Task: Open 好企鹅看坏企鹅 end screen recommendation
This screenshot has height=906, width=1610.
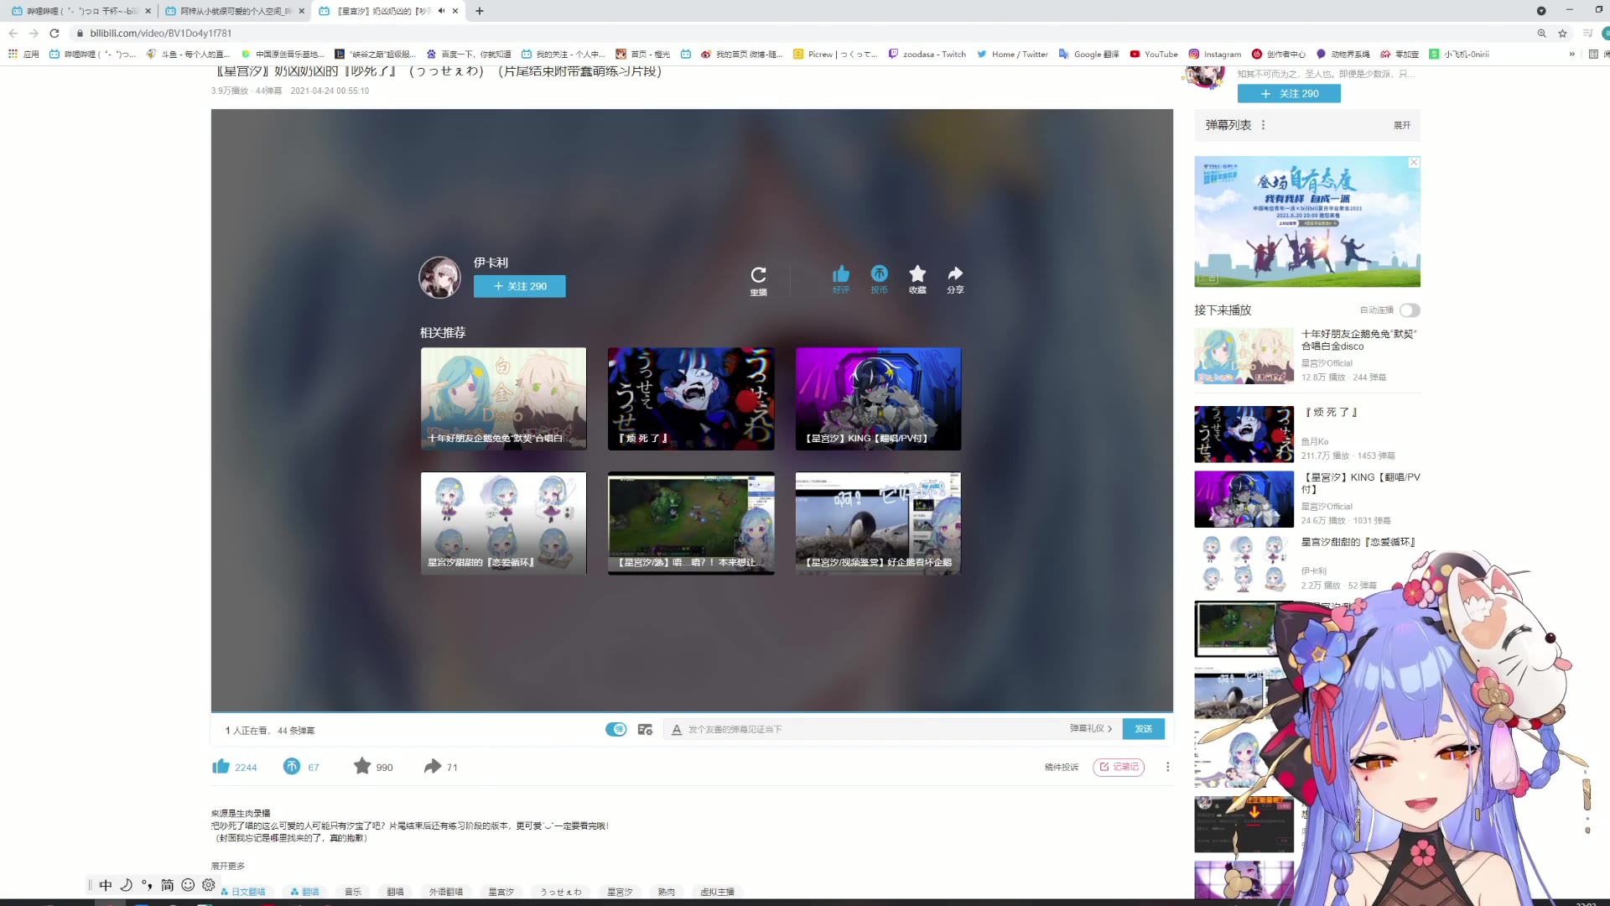Action: pos(878,523)
